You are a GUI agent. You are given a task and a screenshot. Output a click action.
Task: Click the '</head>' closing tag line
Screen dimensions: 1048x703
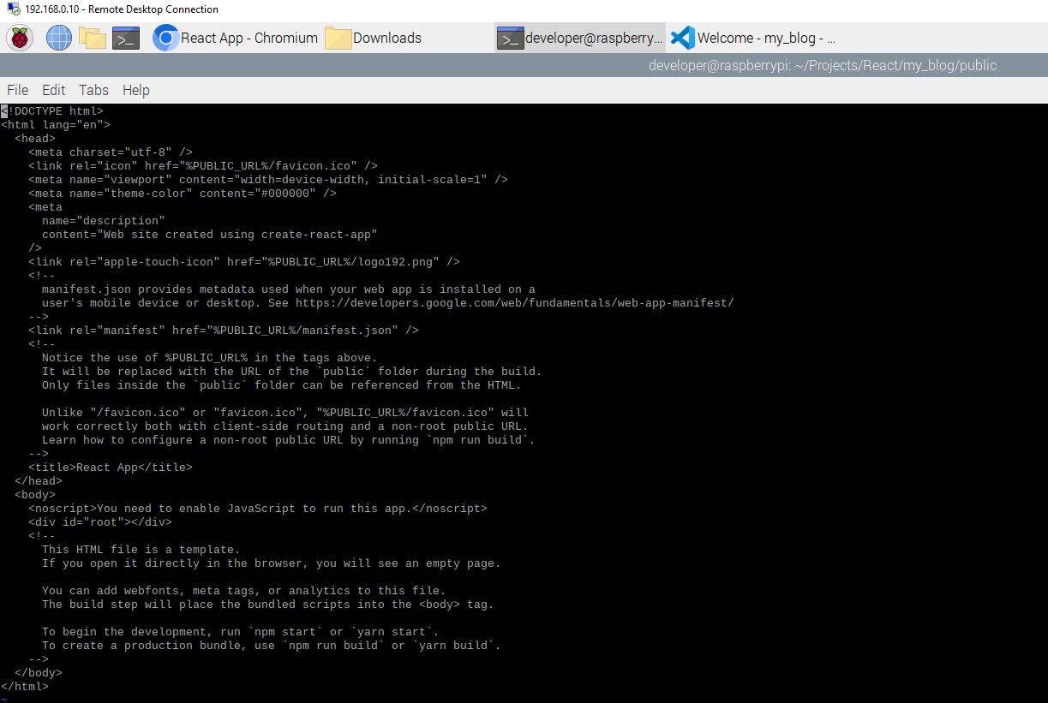click(39, 481)
